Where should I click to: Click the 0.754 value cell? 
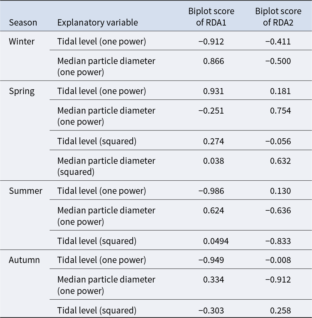click(280, 111)
